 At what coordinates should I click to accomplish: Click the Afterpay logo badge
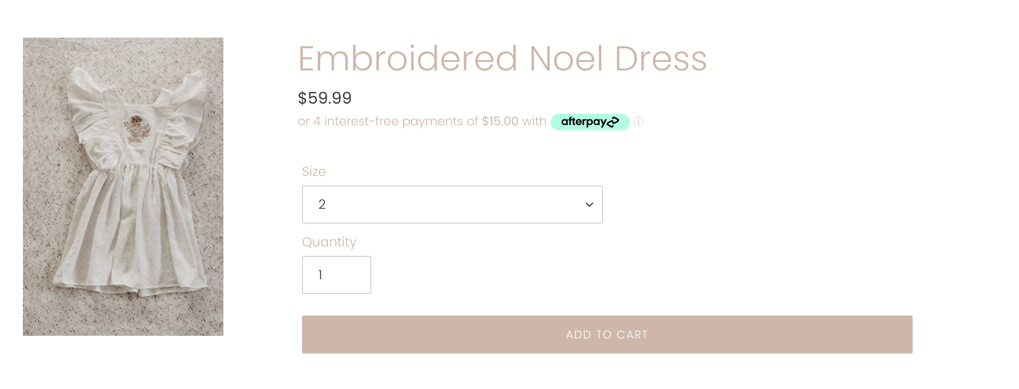point(590,122)
